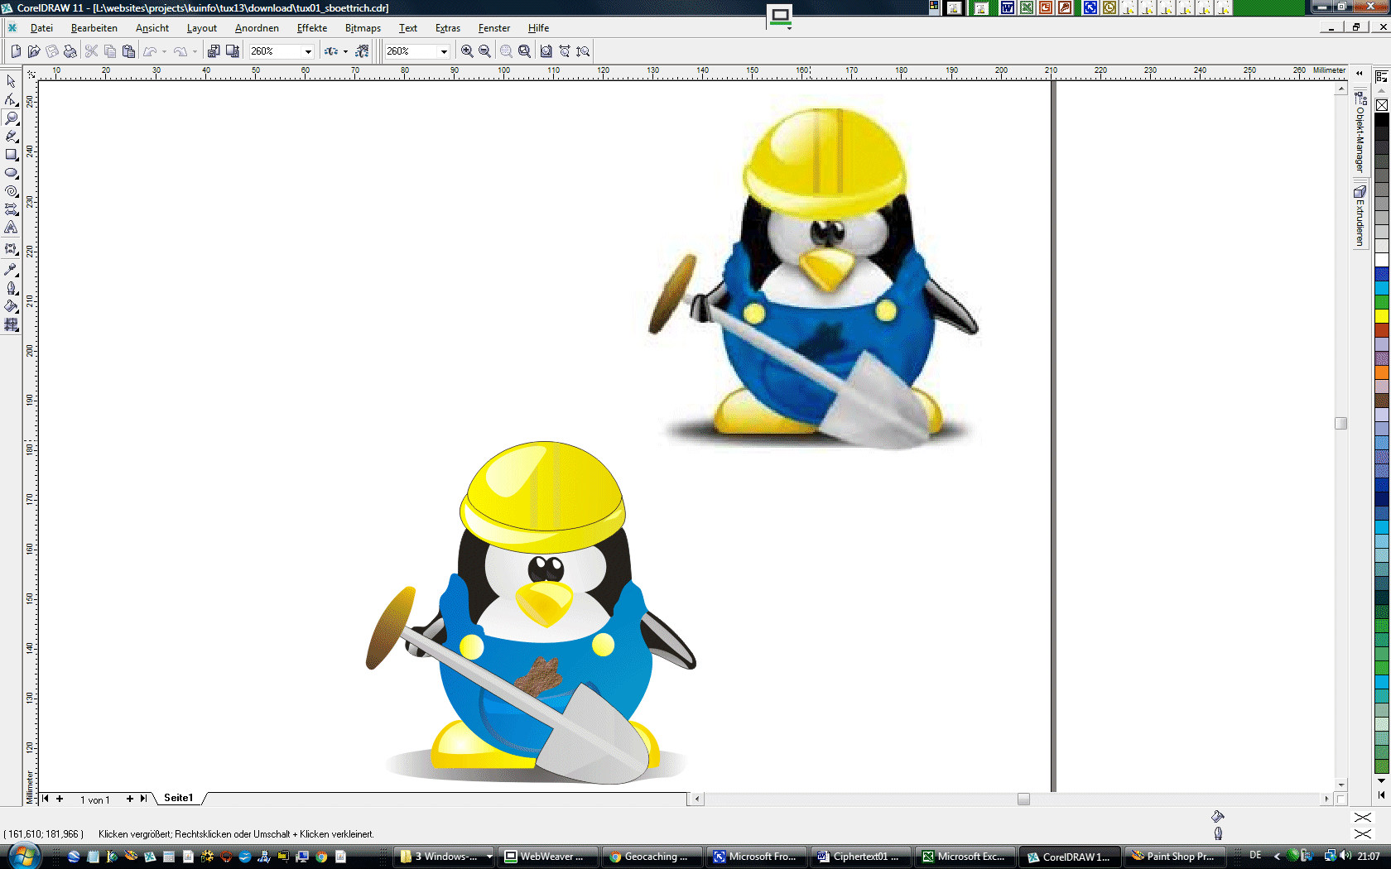
Task: Click Zoom to Page icon
Action: pyautogui.click(x=546, y=51)
